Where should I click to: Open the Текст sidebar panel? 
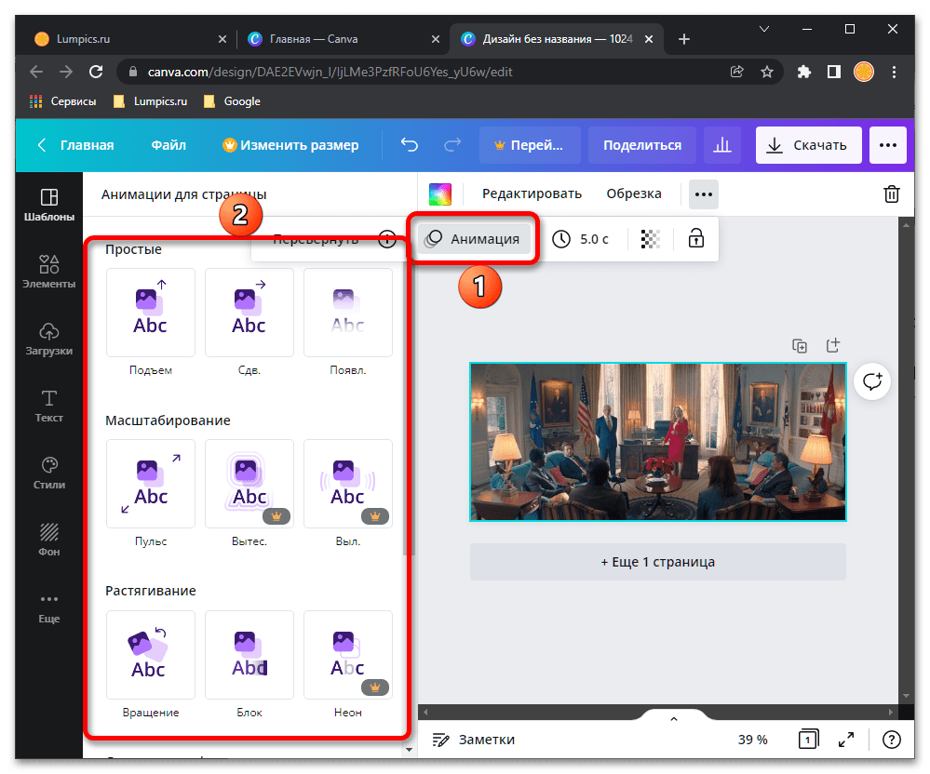click(48, 406)
